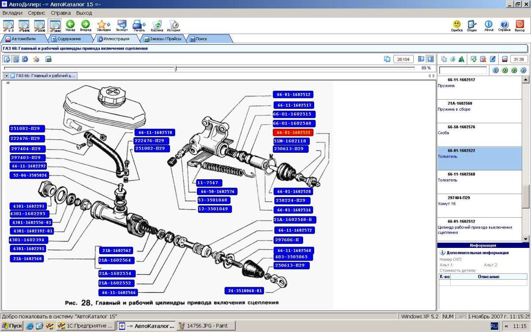Toggle the parts list panel layout button
This screenshot has height=332, width=531.
click(430, 59)
